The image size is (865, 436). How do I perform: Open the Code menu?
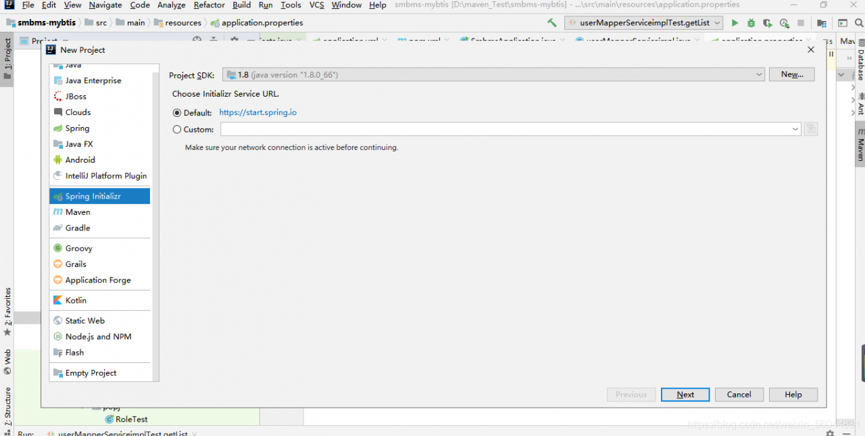pos(140,5)
